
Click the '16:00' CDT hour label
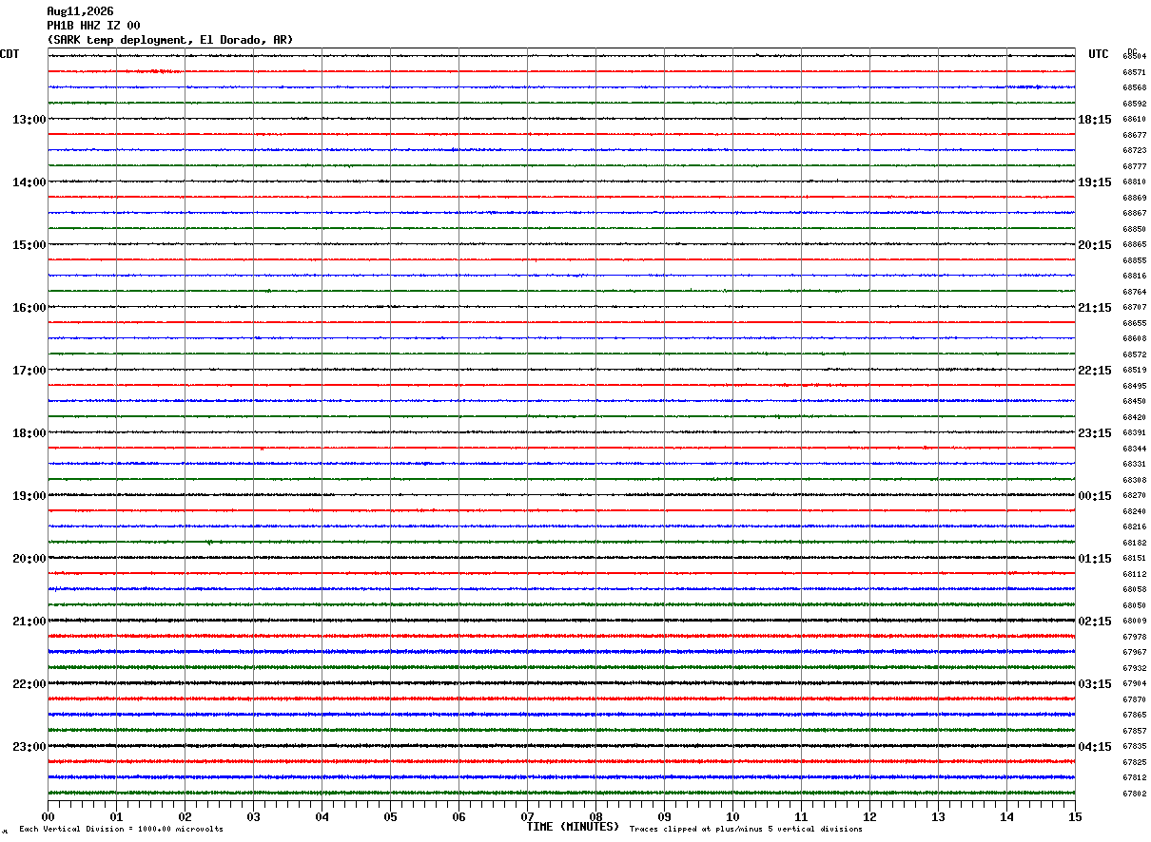coord(29,308)
